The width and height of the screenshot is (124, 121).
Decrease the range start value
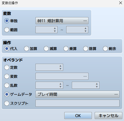click(x=55, y=31)
